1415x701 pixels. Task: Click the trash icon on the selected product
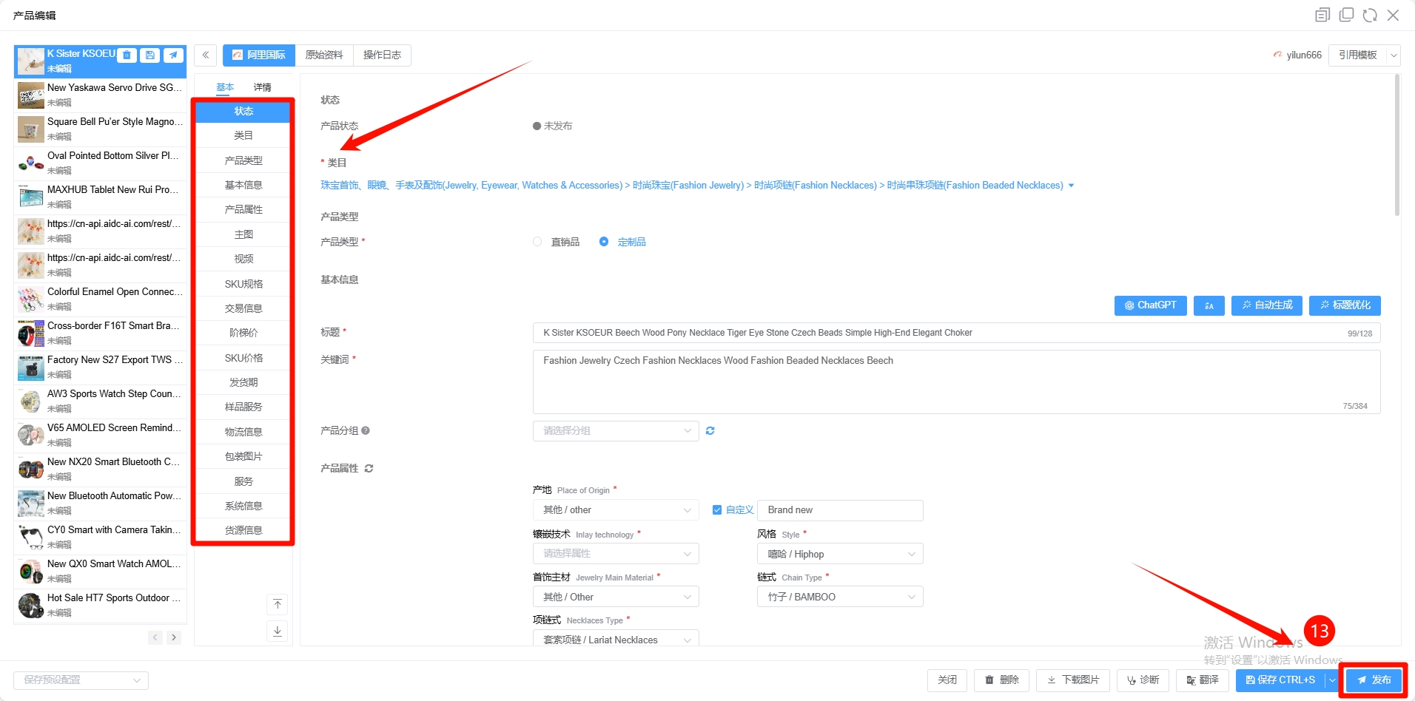(127, 55)
